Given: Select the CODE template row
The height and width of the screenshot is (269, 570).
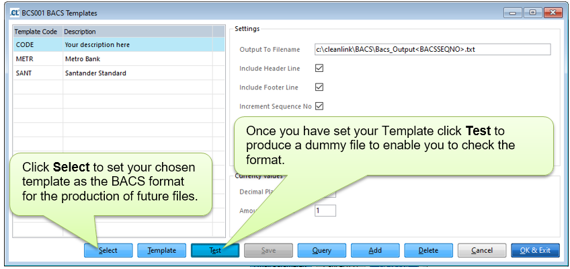Looking at the screenshot, I should pos(119,45).
